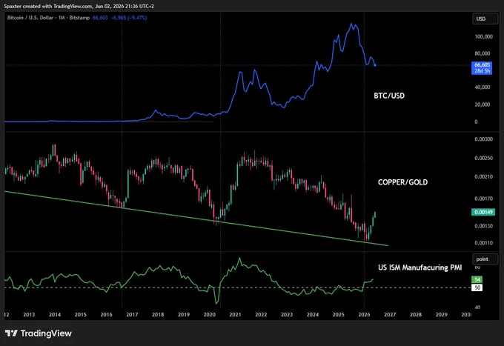This screenshot has height=346, width=504.
Task: Click the 80,000 price axis label
Action: (483, 53)
